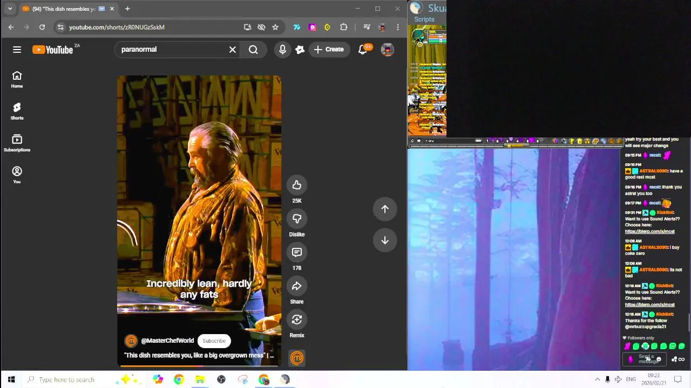
Task: Go to previous Short with up arrow
Action: [385, 209]
